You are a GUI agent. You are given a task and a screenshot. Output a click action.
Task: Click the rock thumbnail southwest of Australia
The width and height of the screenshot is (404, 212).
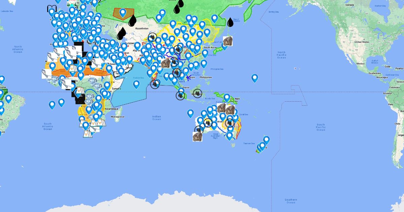pyautogui.click(x=197, y=136)
